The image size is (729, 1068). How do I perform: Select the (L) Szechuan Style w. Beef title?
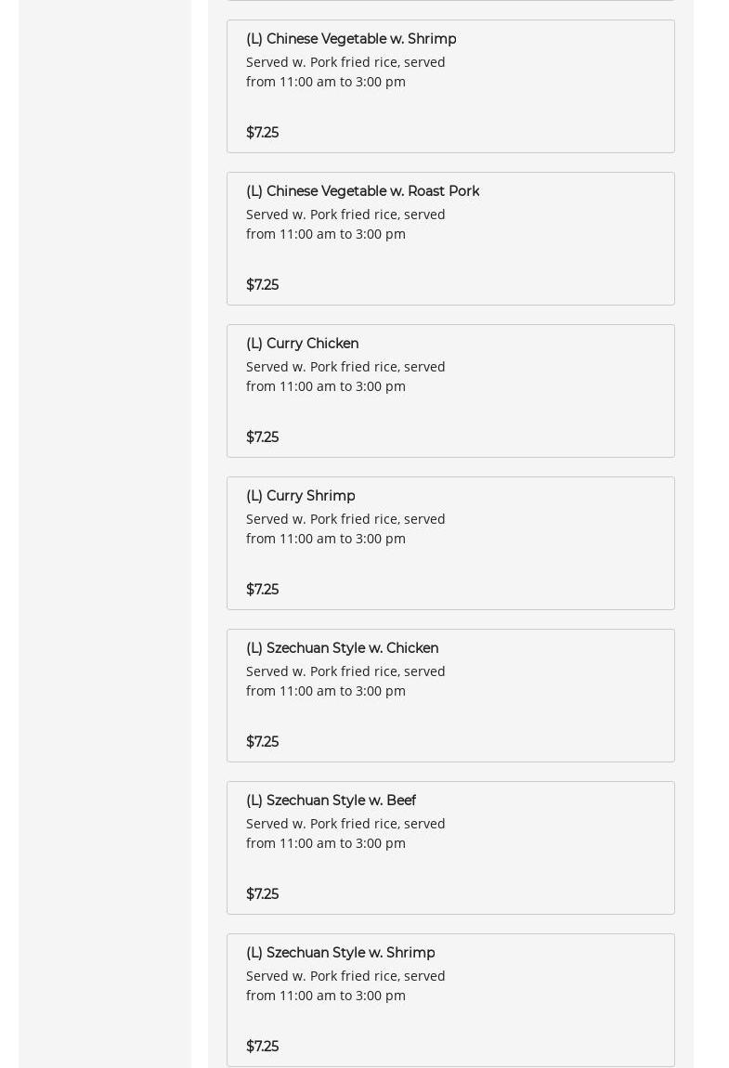tap(331, 801)
